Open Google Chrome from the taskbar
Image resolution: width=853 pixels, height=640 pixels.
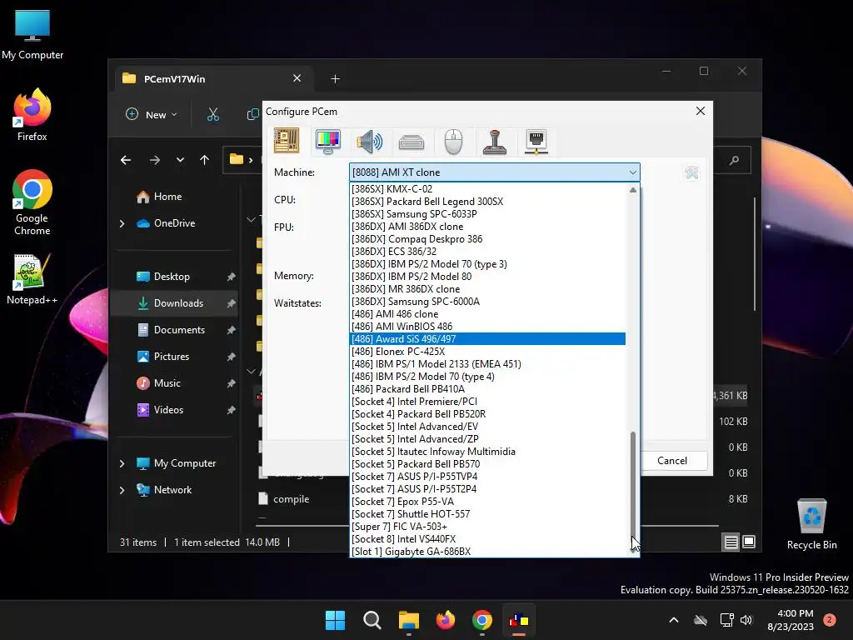coord(482,620)
